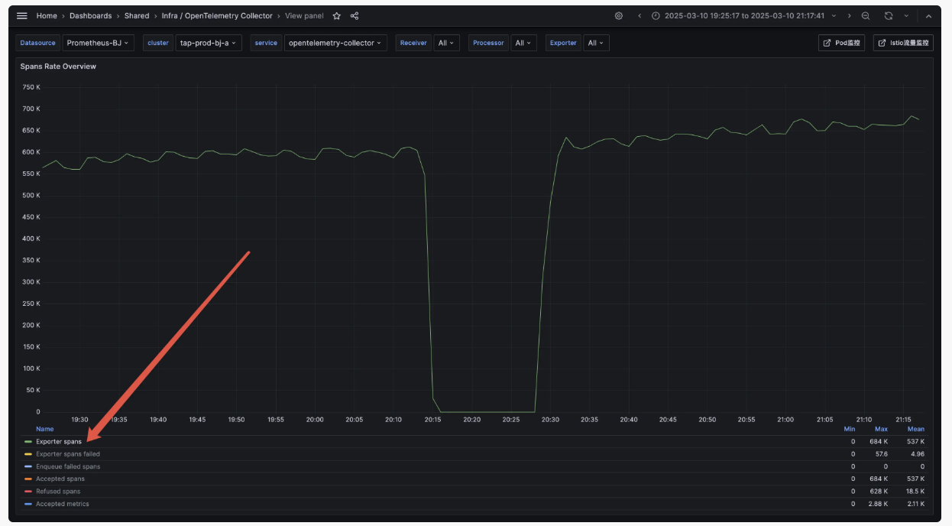Zoom out the time range
Screen dimensions: 952x526
tap(866, 16)
